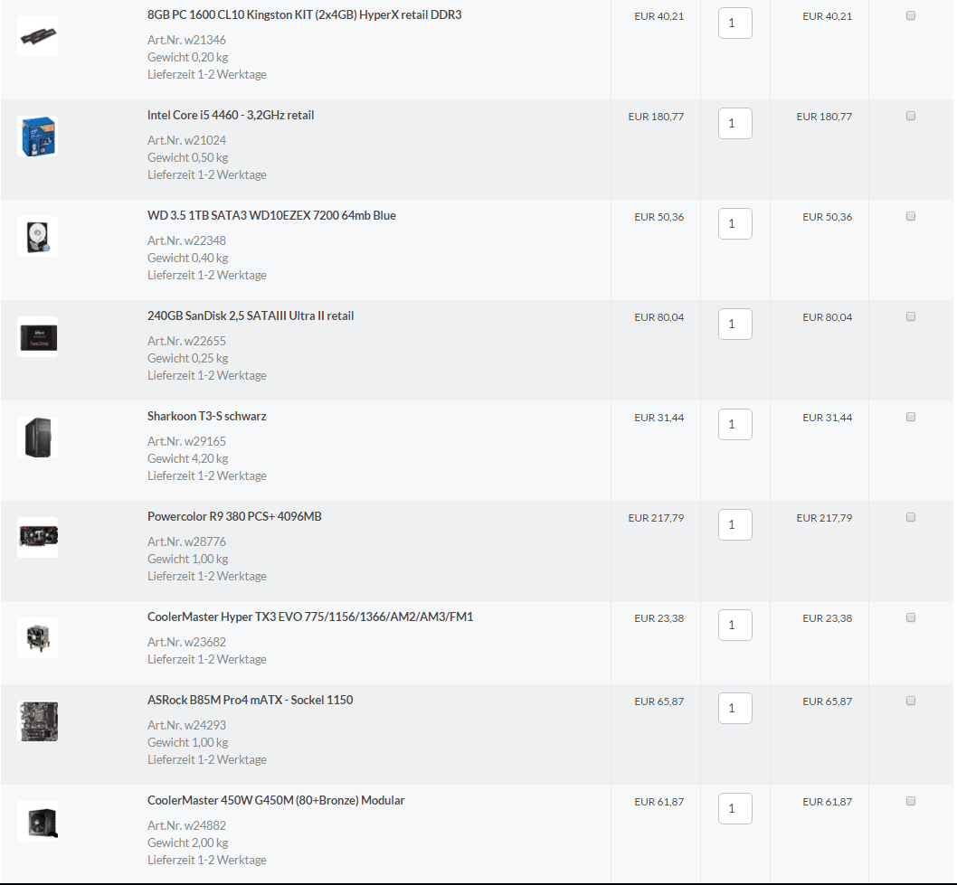Open CoolerMaster Hyper TX3 EVO product link
This screenshot has height=885, width=957.
point(310,617)
